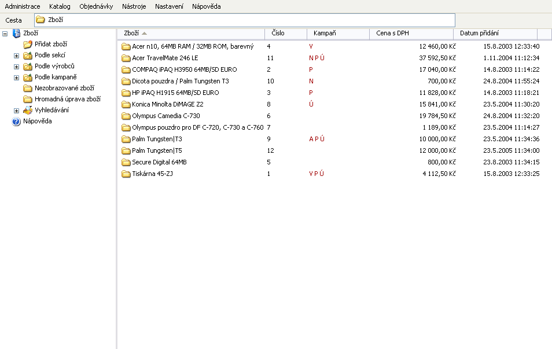
Task: Click folder icon of Secure Digital 64MB
Action: tap(126, 163)
